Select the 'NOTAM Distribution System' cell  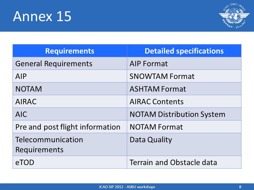pyautogui.click(x=184, y=114)
